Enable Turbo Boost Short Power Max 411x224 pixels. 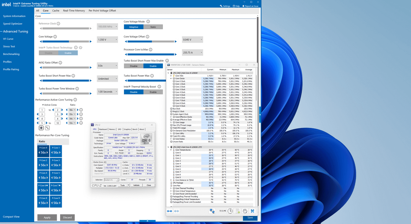pos(153,66)
